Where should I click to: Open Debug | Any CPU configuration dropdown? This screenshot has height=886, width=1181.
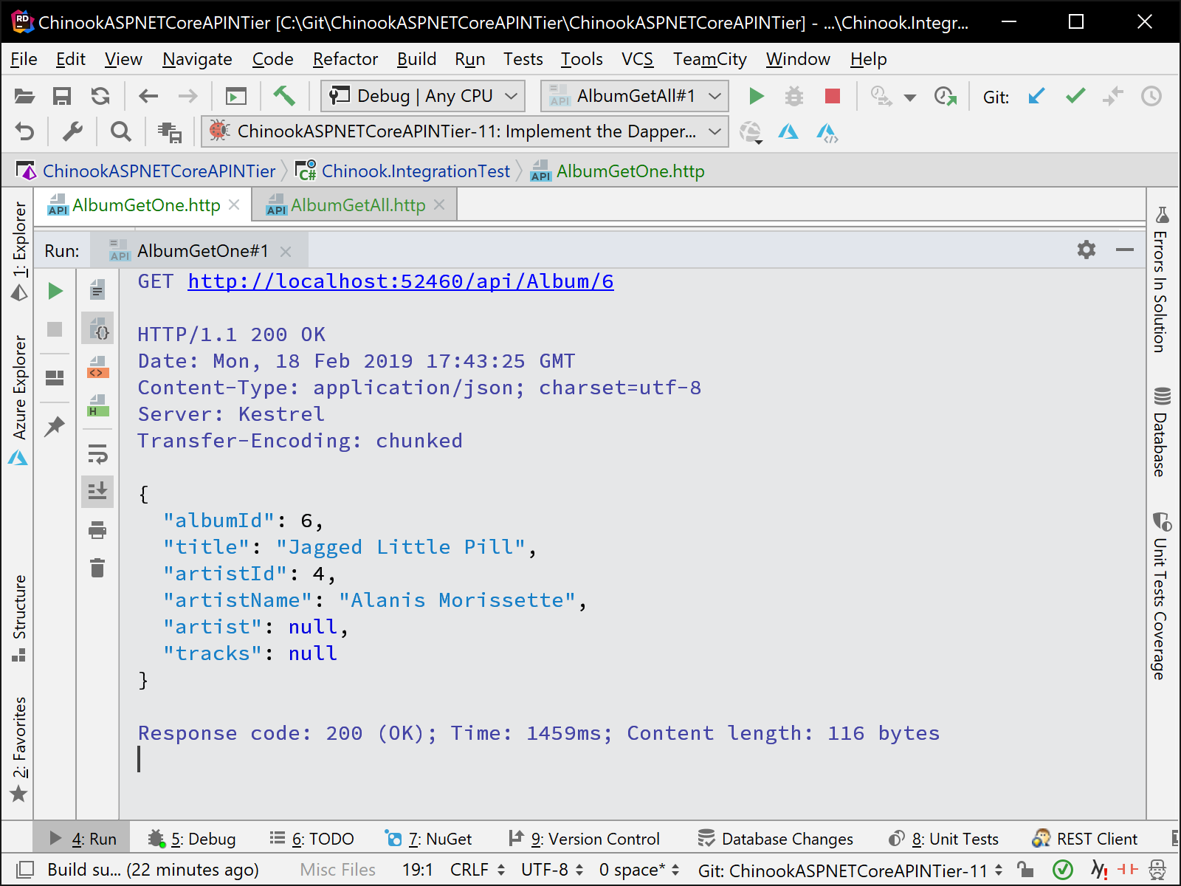click(x=424, y=96)
